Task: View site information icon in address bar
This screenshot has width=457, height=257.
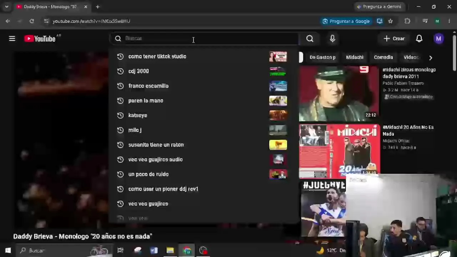Action: coord(46,21)
